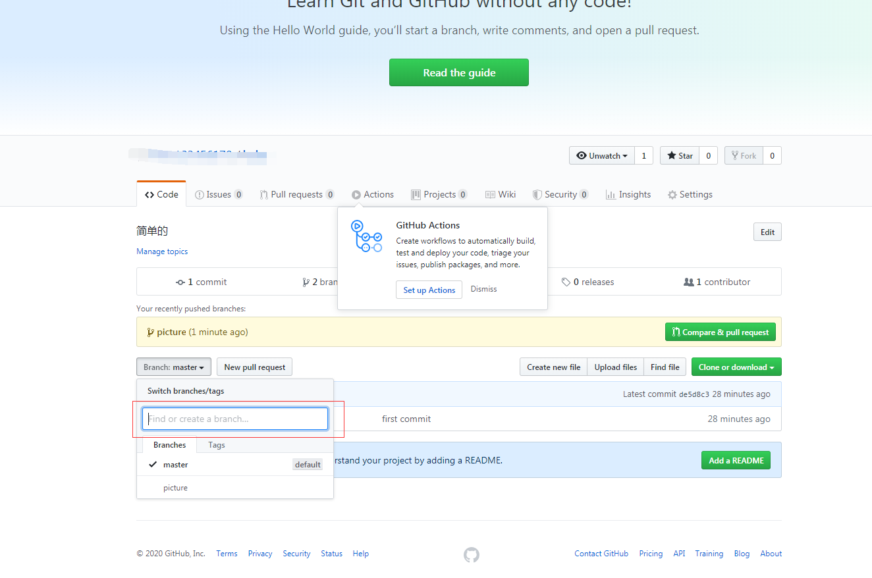
Task: Click the Manage topics link
Action: (x=162, y=251)
